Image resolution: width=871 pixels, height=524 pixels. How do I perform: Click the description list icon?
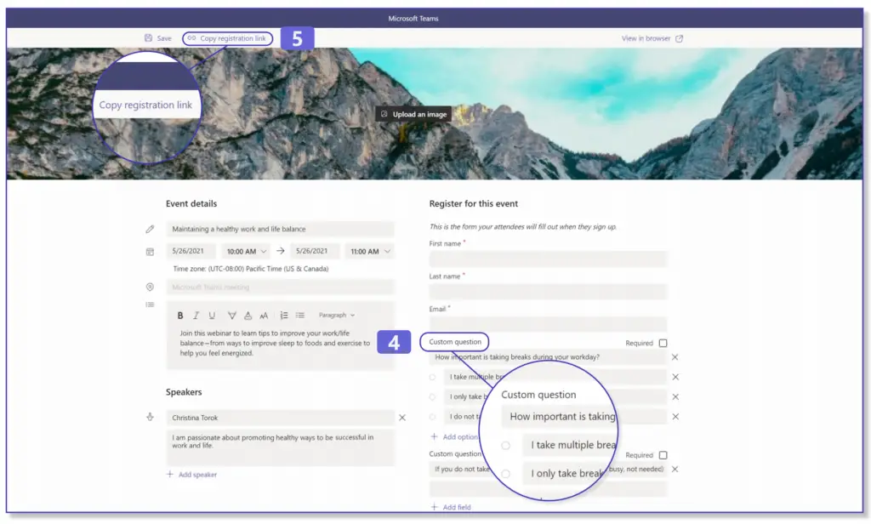click(150, 305)
